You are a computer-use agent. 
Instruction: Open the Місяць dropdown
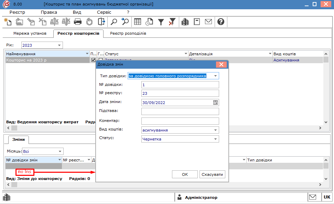(x=60, y=151)
